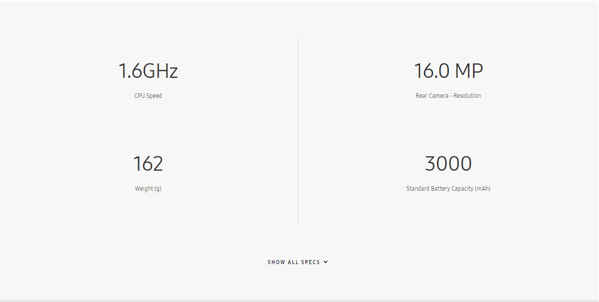The width and height of the screenshot is (599, 302).
Task: Click the 1.6 number in the CPU value
Action: [x=130, y=71]
